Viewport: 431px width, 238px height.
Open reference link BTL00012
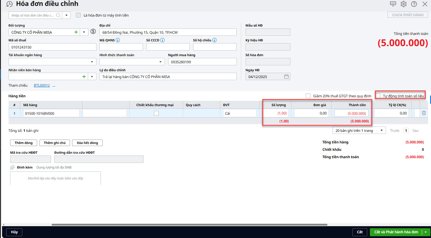pos(42,85)
